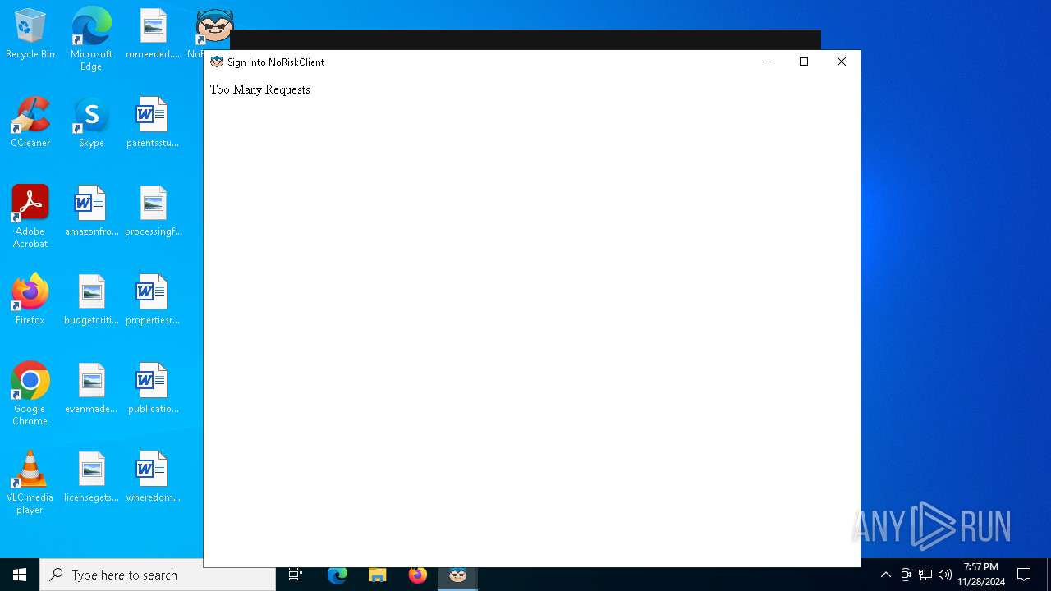
Task: Launch Skype from the desktop
Action: 91,123
